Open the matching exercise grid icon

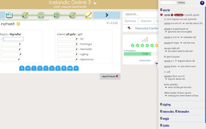(41, 15)
